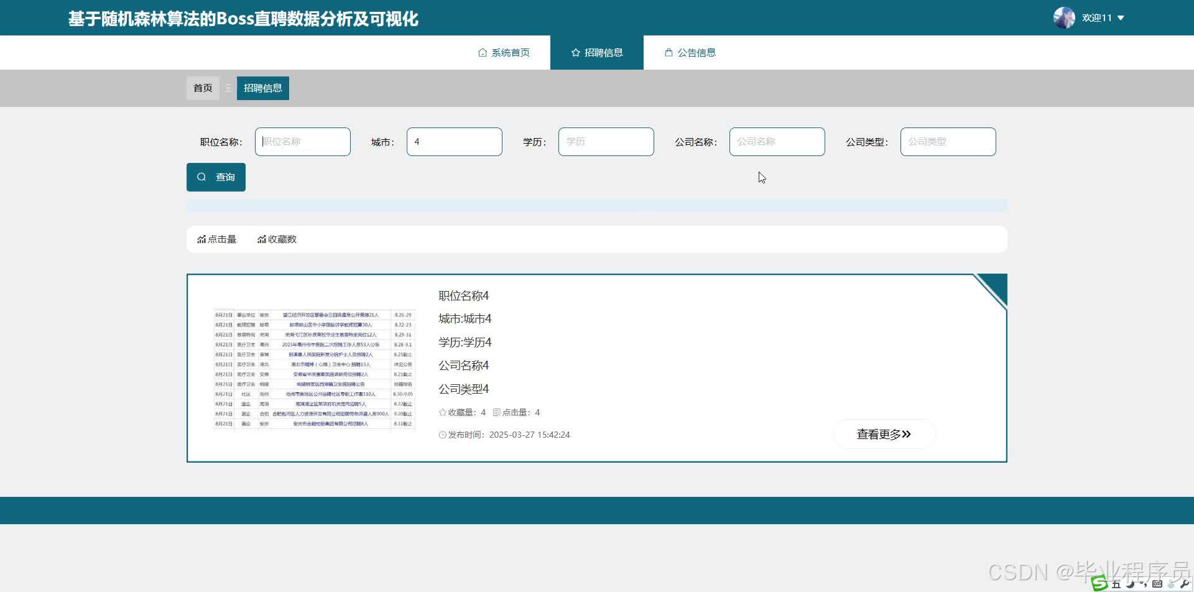
Task: Click the 2025-03-27 15:42:24 publish time
Action: click(x=530, y=435)
